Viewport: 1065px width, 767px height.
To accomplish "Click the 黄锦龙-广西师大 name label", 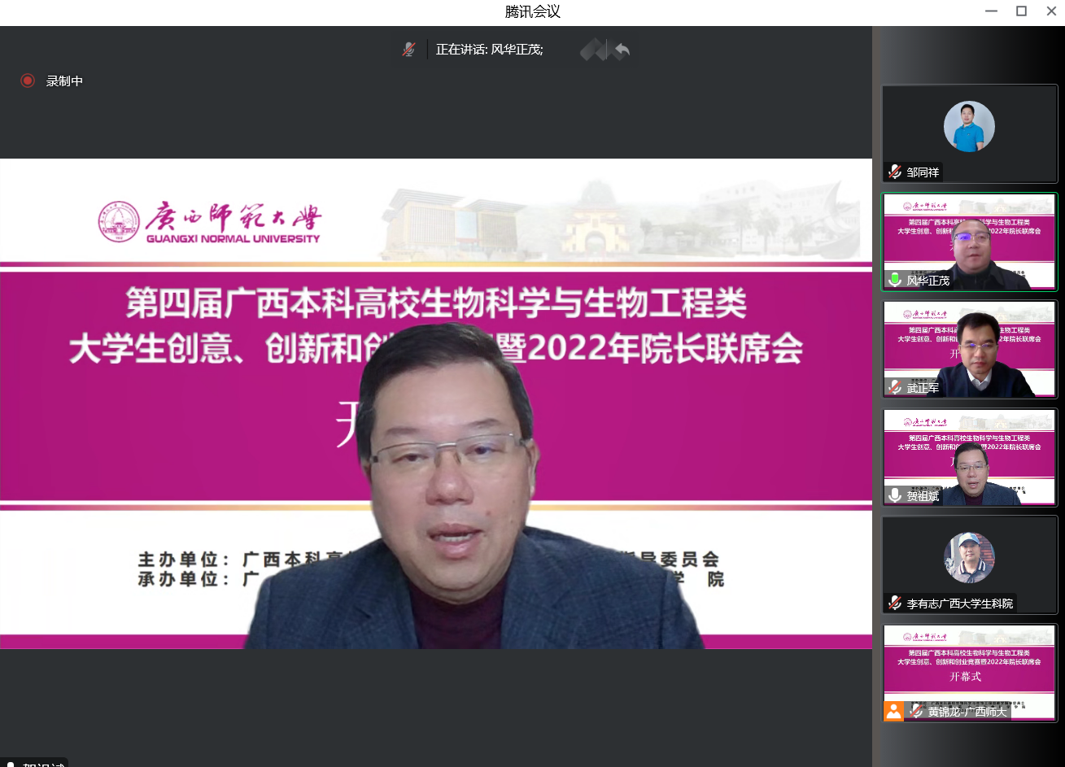I will [x=967, y=712].
